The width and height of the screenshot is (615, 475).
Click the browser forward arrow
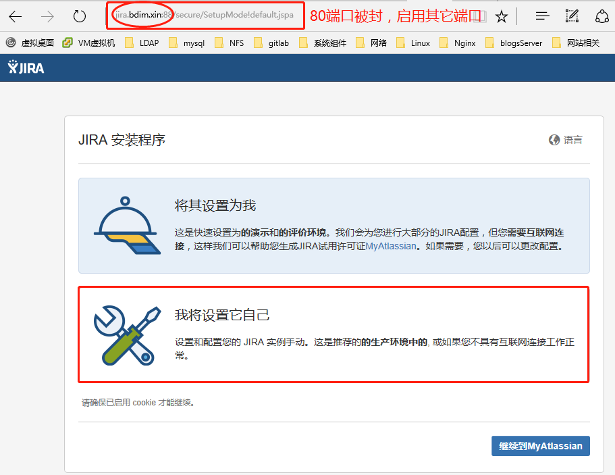point(47,17)
